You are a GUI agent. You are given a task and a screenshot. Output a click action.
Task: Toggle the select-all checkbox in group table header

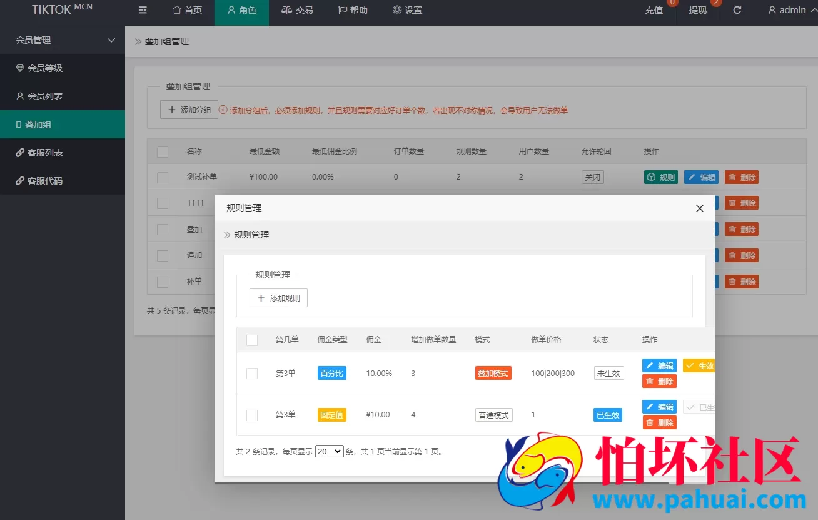(163, 151)
